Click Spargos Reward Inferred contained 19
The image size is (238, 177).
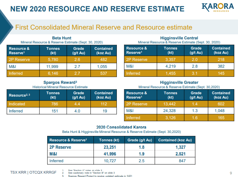point(105,111)
